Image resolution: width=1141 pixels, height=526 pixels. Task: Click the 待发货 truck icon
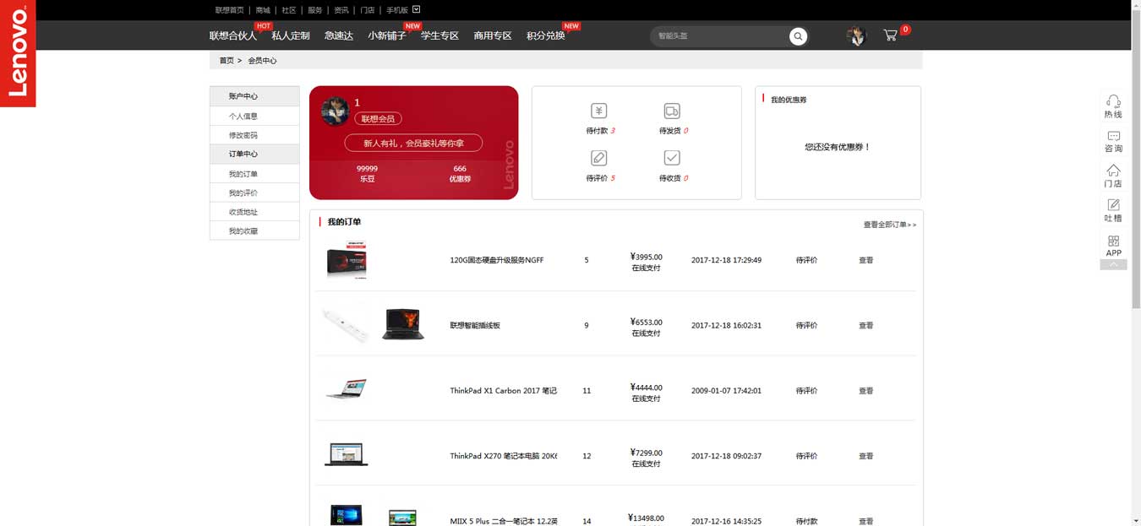[672, 111]
